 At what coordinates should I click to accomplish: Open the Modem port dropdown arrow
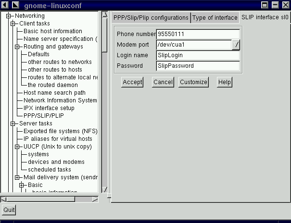236,45
